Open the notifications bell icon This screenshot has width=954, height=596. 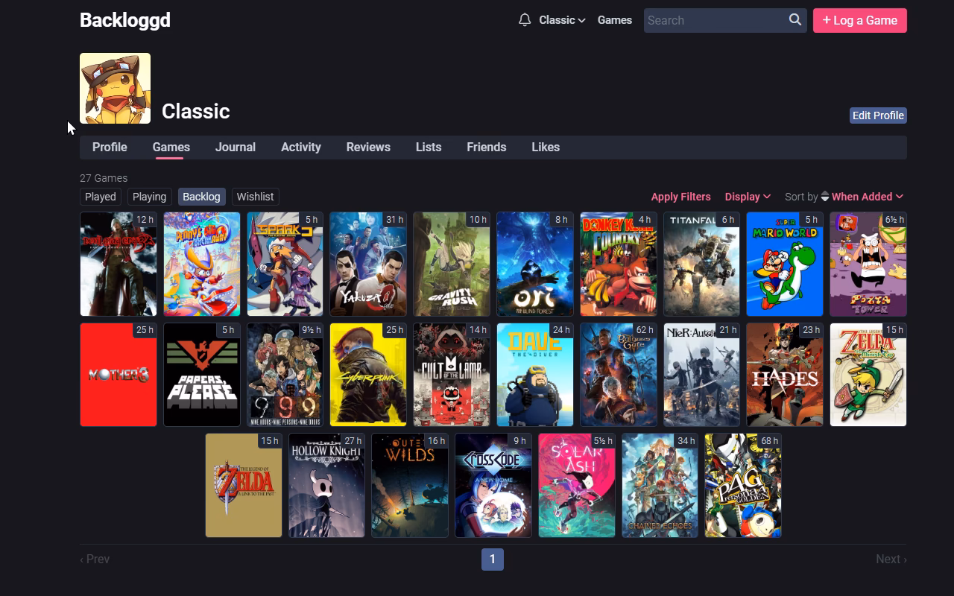pyautogui.click(x=525, y=20)
